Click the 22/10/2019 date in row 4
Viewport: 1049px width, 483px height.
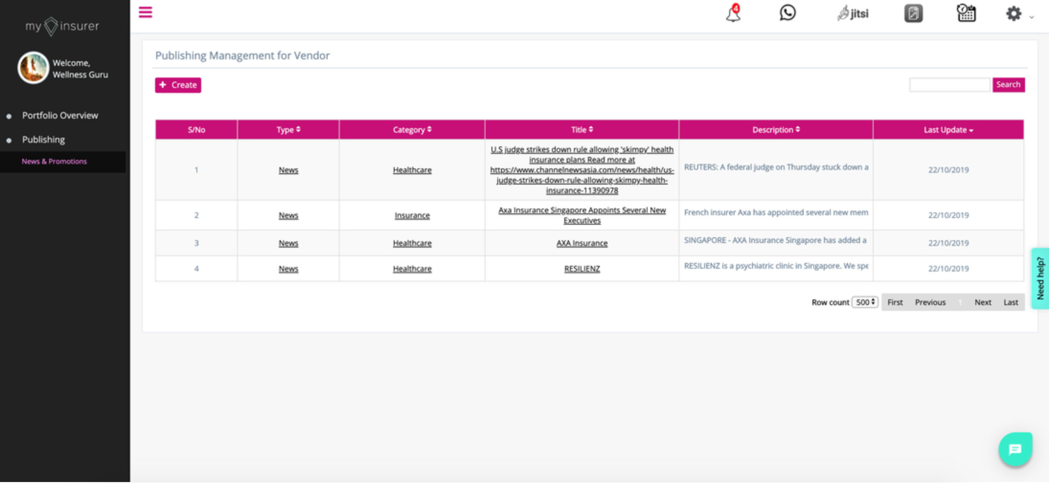pyautogui.click(x=948, y=269)
